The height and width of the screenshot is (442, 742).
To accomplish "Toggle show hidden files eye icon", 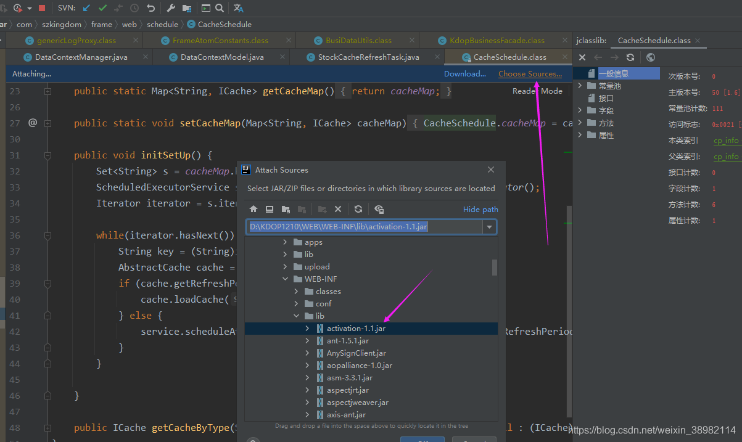I will pyautogui.click(x=379, y=209).
